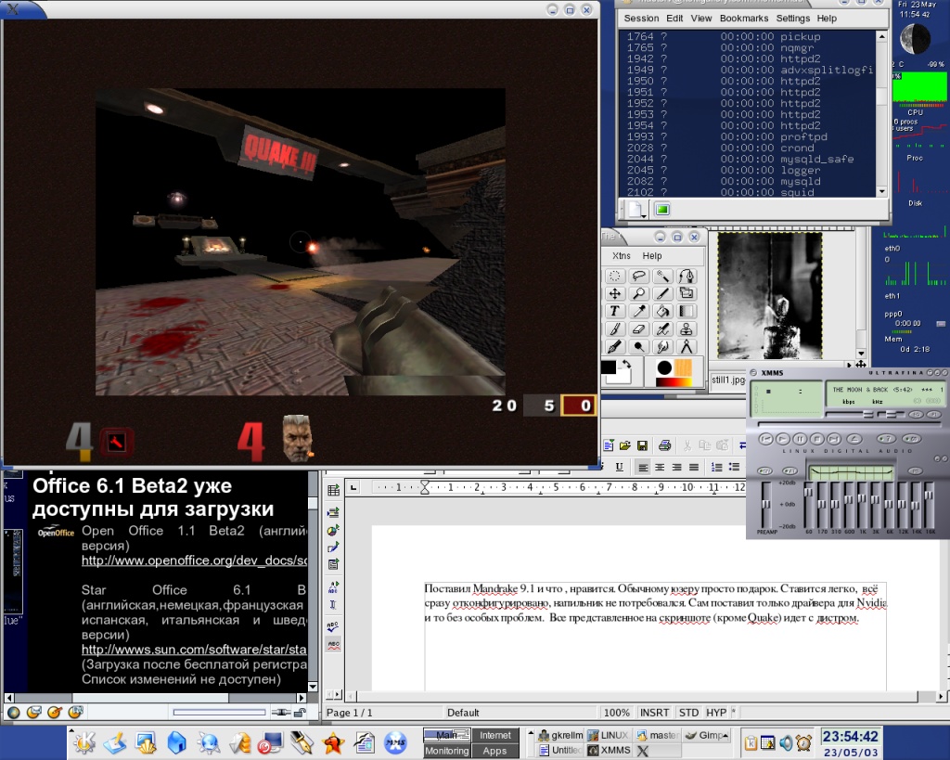Swap foreground and background colors in GIMP
Screen dimensions: 950x760
pyautogui.click(x=626, y=365)
